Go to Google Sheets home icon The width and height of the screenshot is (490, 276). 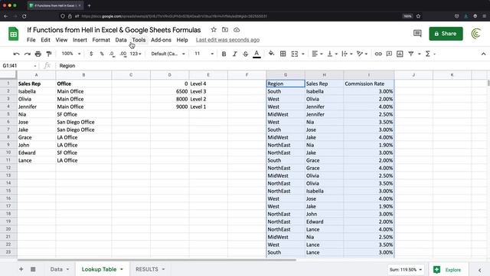tap(14, 34)
